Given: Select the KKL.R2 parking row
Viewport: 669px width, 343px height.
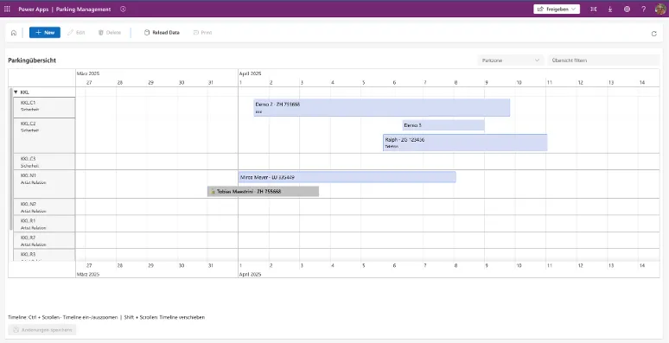Looking at the screenshot, I should (44, 240).
